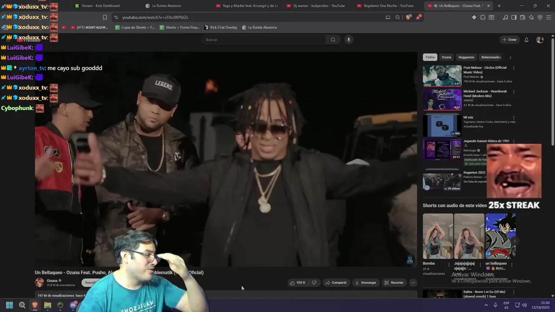Open the browser extensions puzzle icon
This screenshot has width=555, height=312.
(483, 17)
